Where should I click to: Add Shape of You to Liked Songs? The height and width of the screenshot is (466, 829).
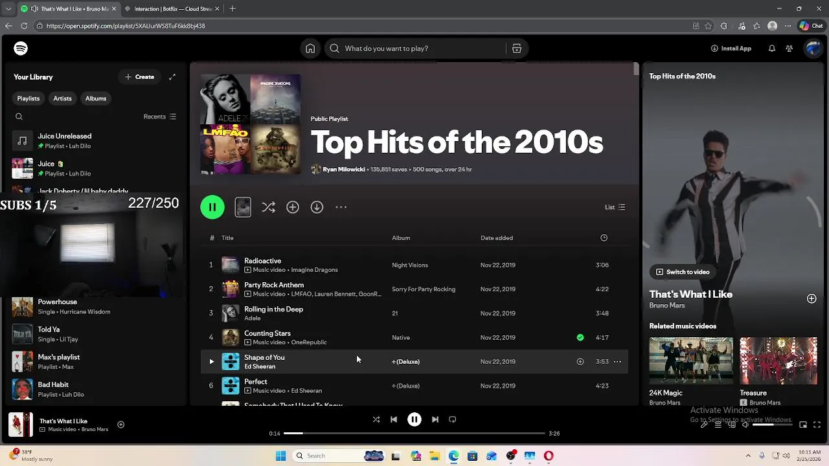pos(580,362)
